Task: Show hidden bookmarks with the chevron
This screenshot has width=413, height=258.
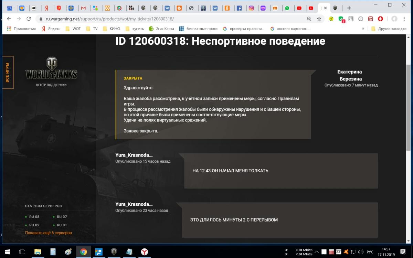Action: [x=363, y=29]
